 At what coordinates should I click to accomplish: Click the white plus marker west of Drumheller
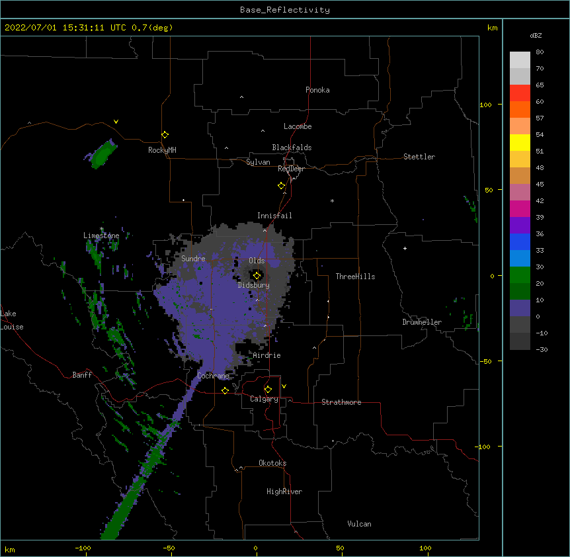pos(405,248)
